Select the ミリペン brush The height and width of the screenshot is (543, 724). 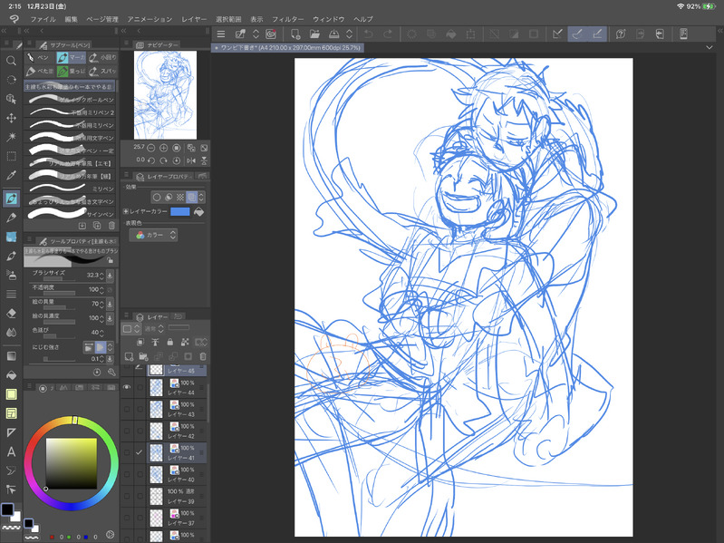point(70,189)
